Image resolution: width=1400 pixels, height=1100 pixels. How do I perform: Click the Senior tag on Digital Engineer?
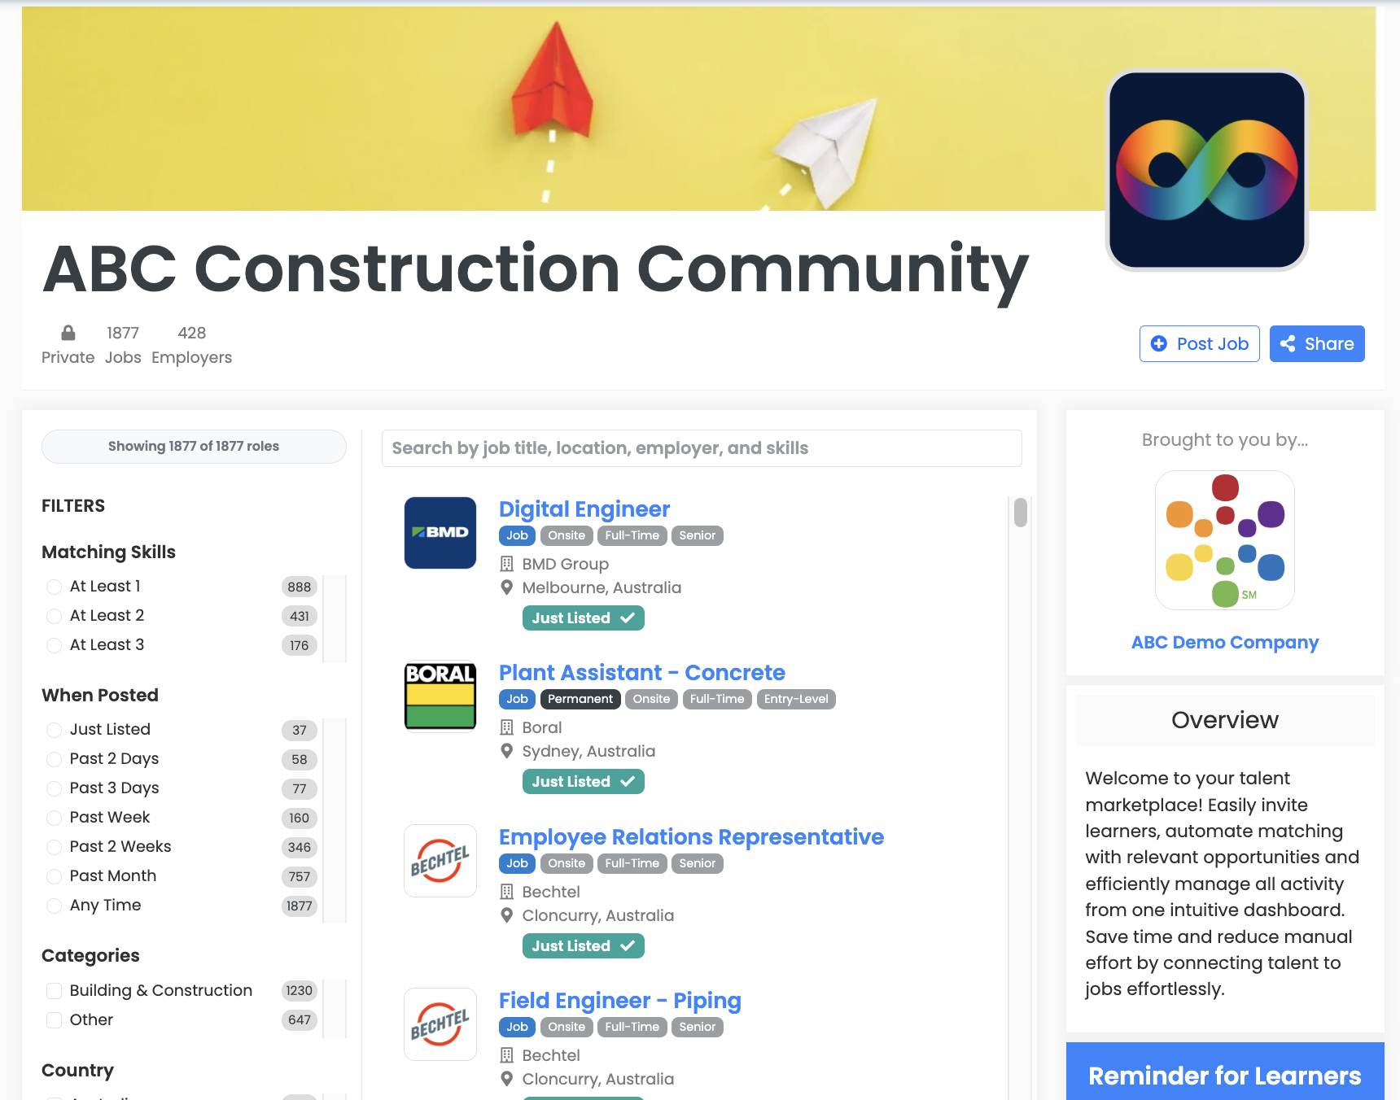[x=698, y=535]
